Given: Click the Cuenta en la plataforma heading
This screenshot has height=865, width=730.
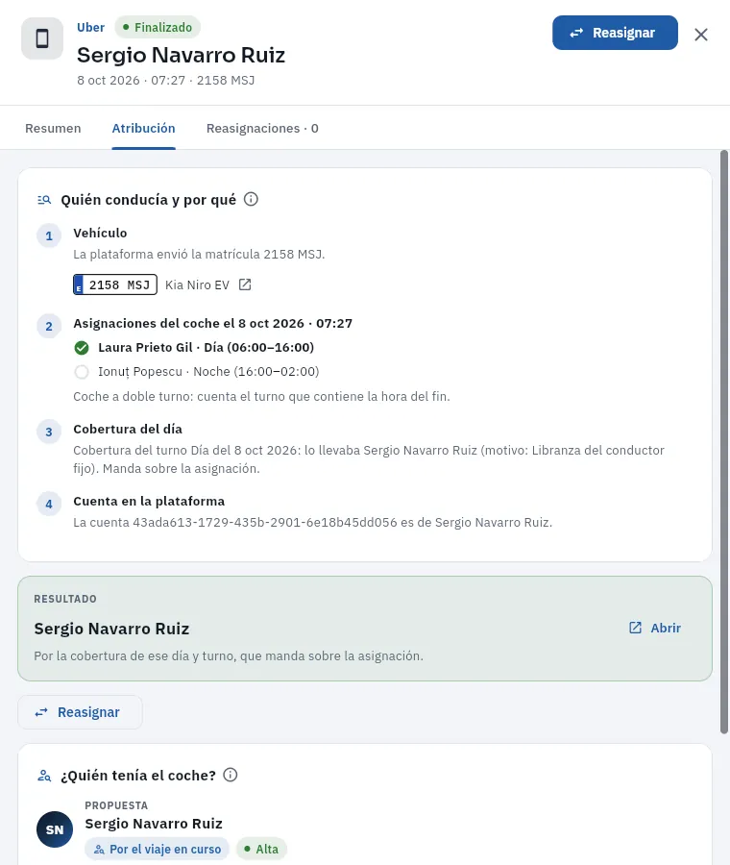Looking at the screenshot, I should [149, 502].
